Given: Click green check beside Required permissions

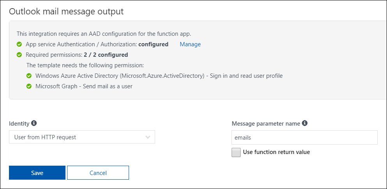Looking at the screenshot, I should point(19,55).
